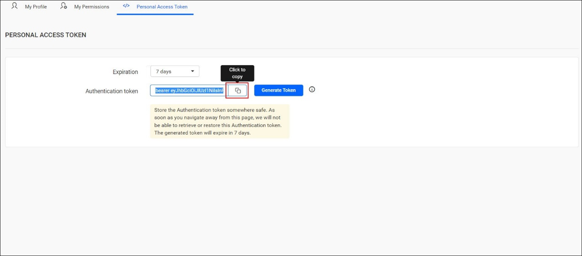582x256 pixels.
Task: Switch to the My Profile tab
Action: pos(35,7)
